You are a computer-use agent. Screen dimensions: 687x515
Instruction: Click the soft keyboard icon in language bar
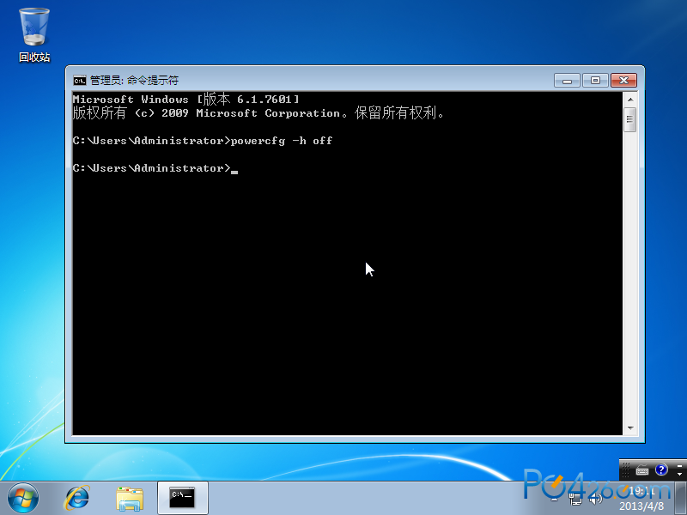tap(642, 470)
